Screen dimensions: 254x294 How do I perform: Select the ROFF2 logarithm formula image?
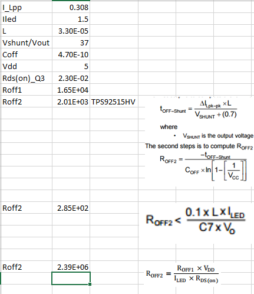tap(203, 166)
